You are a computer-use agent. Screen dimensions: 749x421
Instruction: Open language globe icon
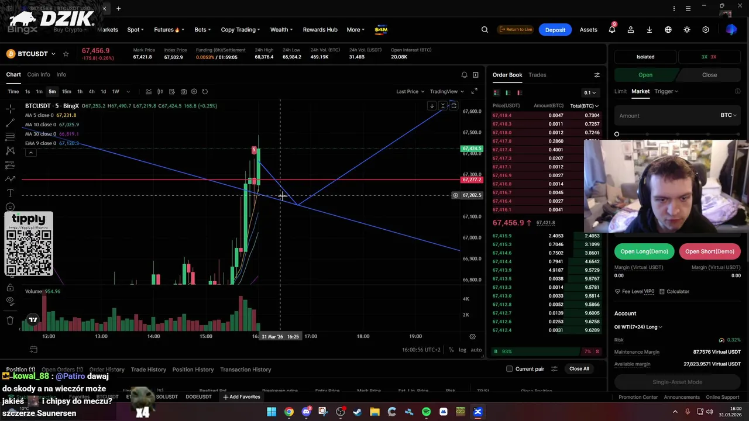coord(668,30)
